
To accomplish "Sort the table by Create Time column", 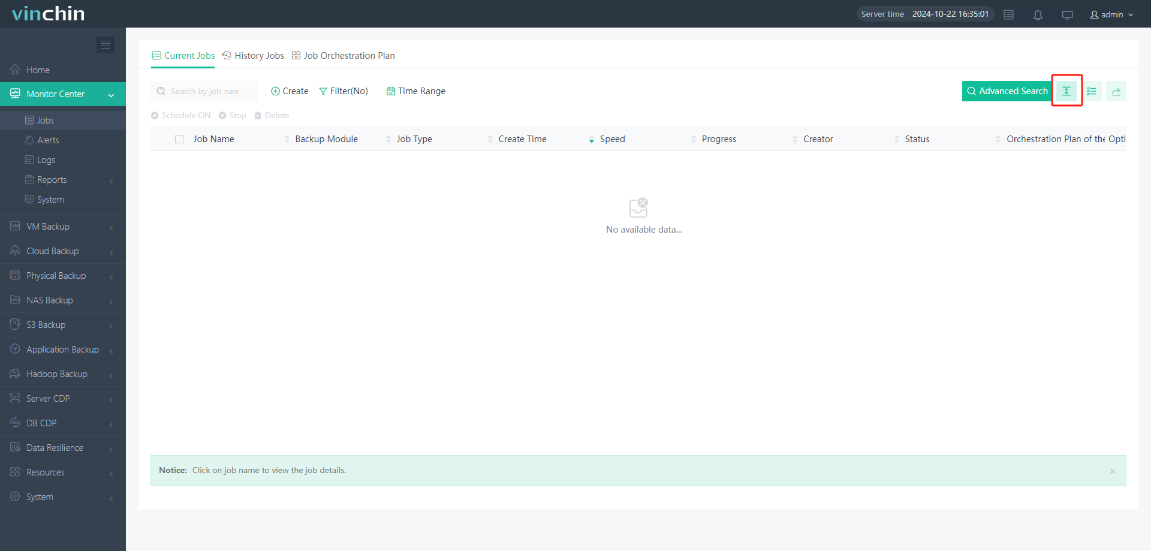I will (522, 139).
